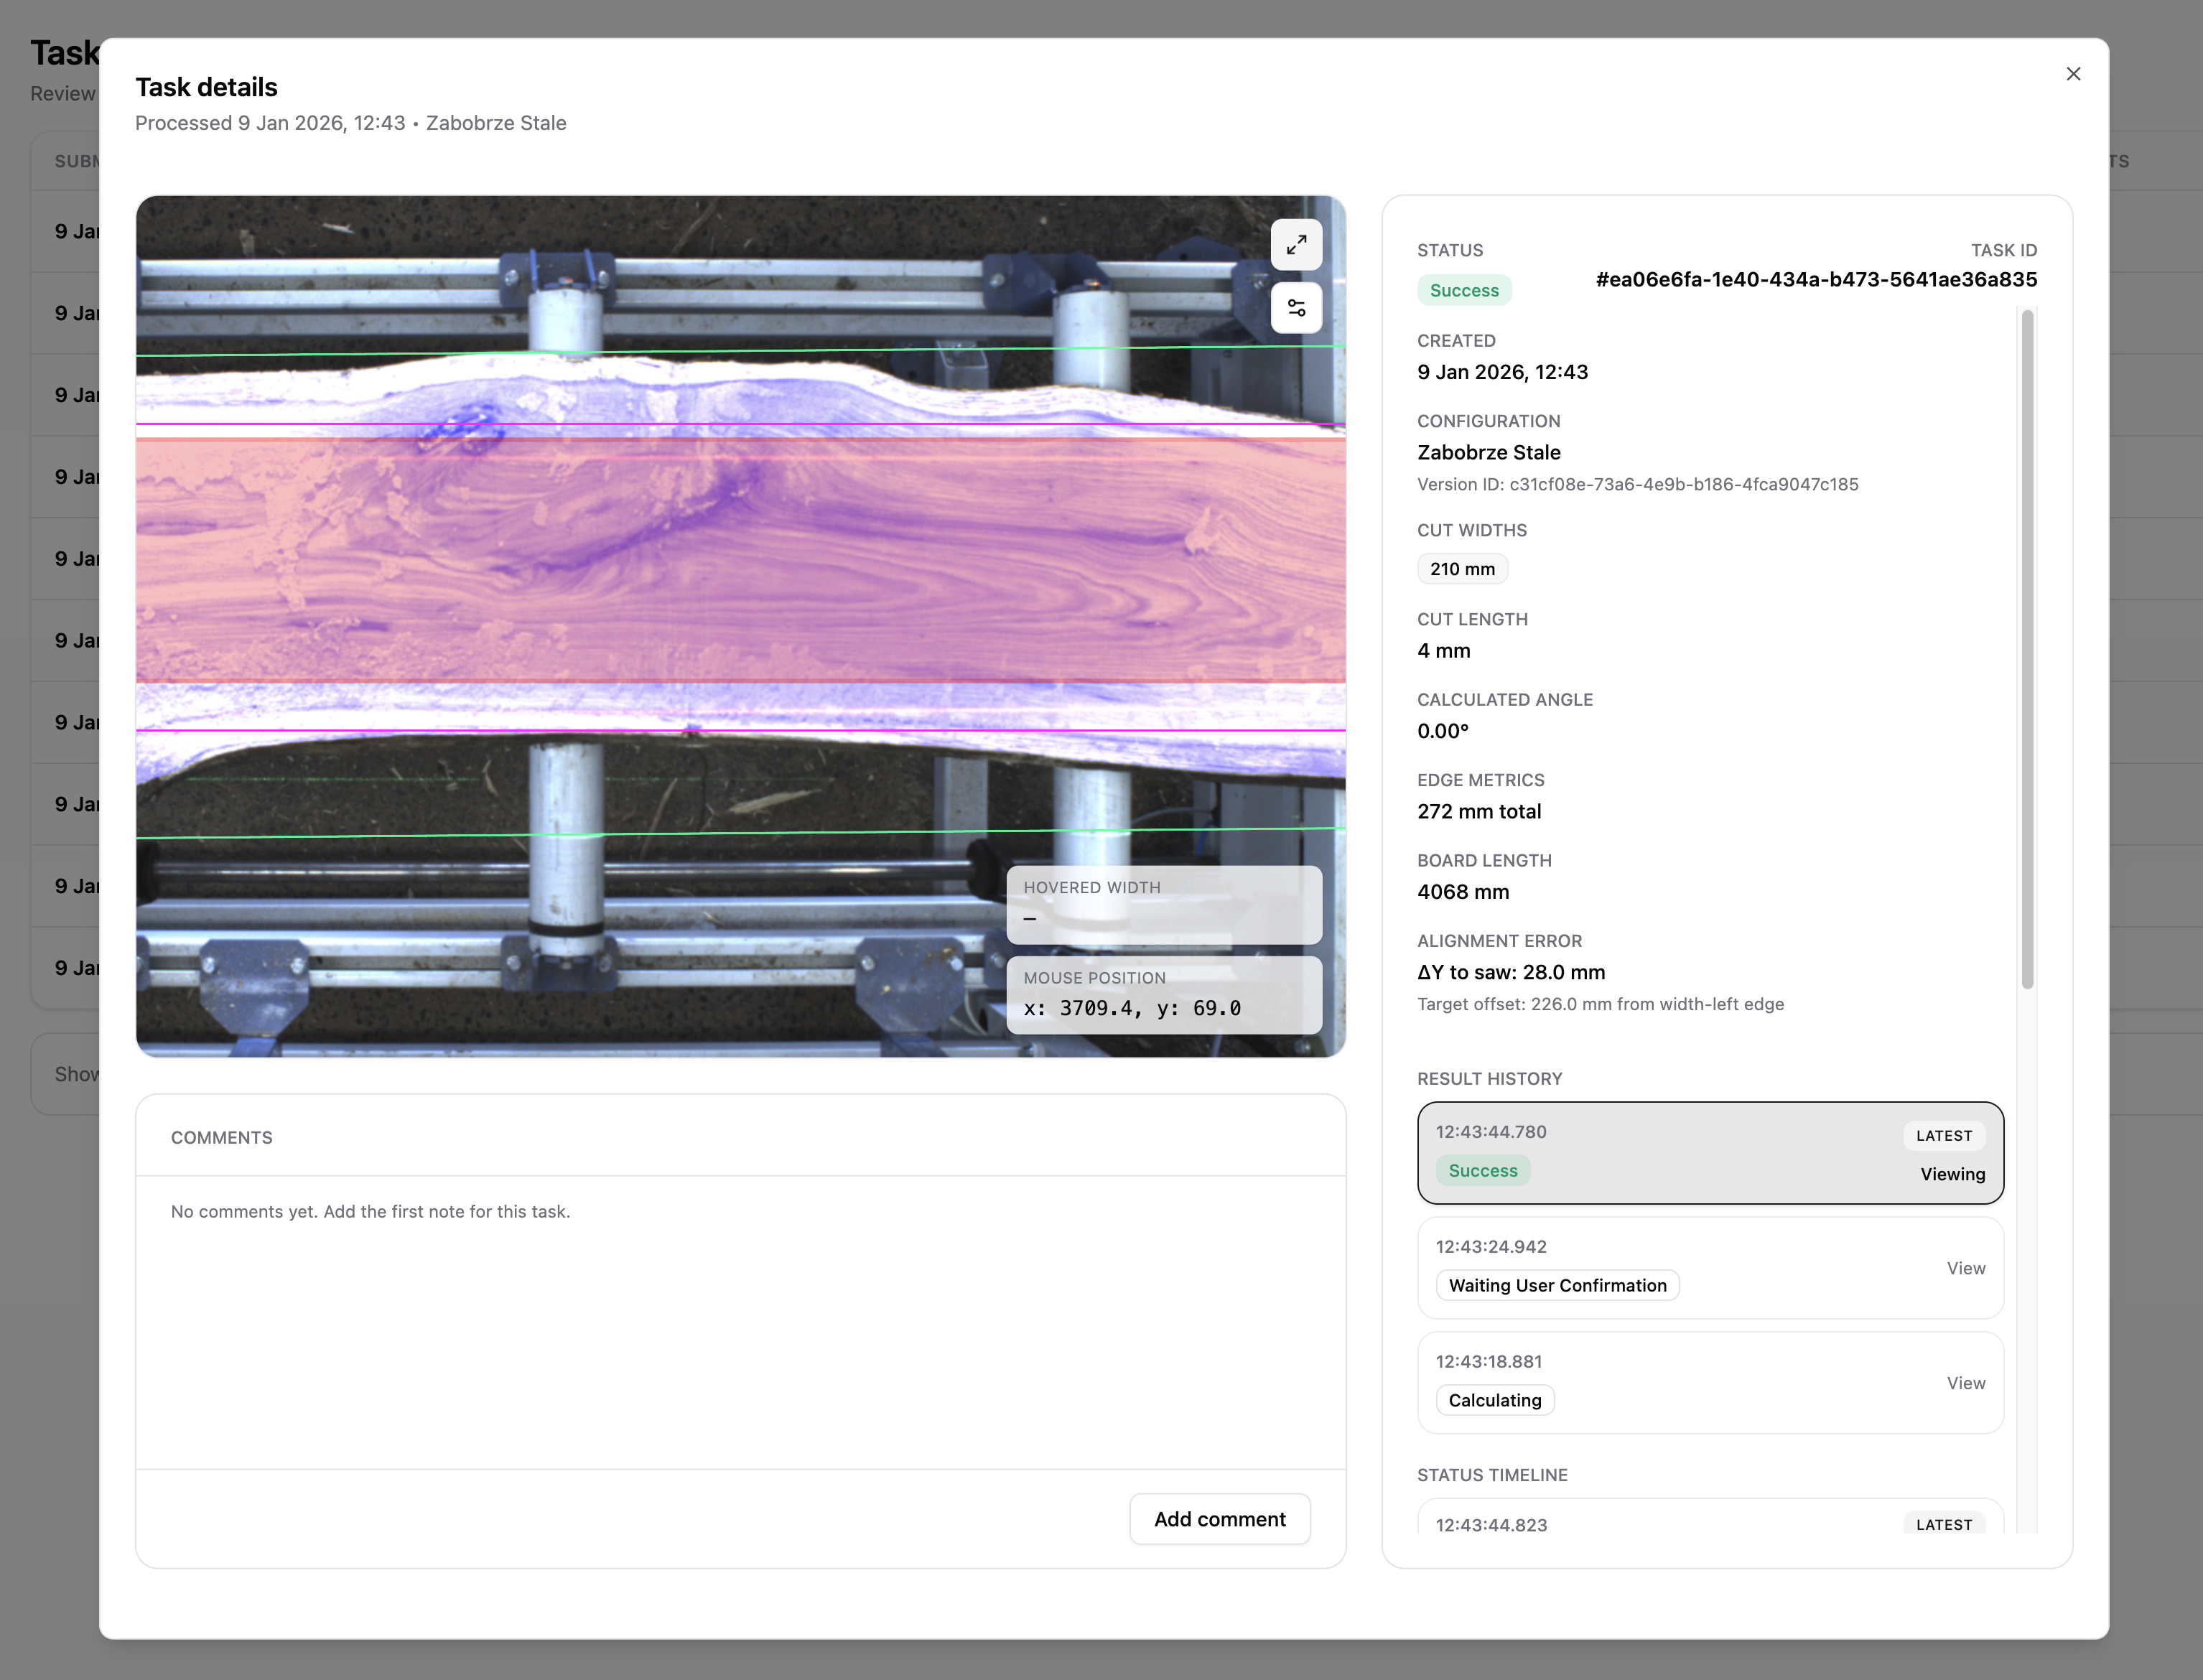Close the Task details dialog
The width and height of the screenshot is (2203, 1680).
pyautogui.click(x=2073, y=74)
